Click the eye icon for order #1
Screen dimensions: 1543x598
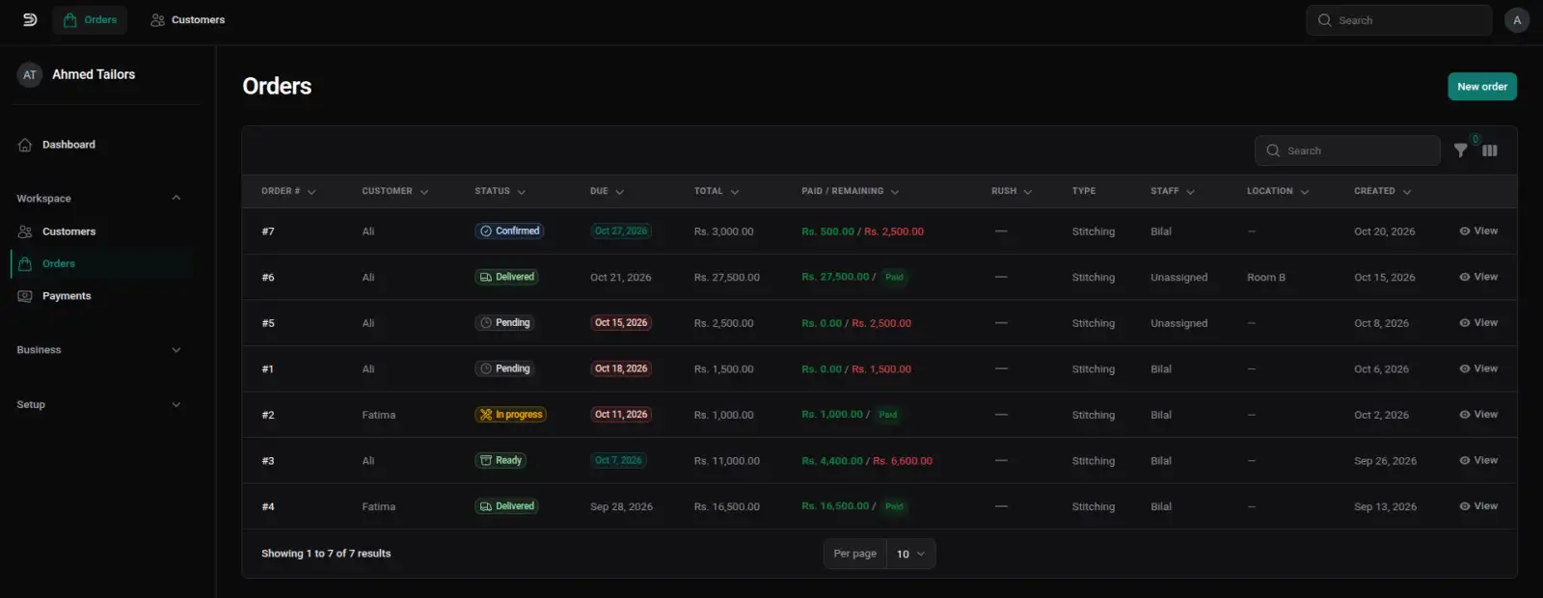[1465, 368]
